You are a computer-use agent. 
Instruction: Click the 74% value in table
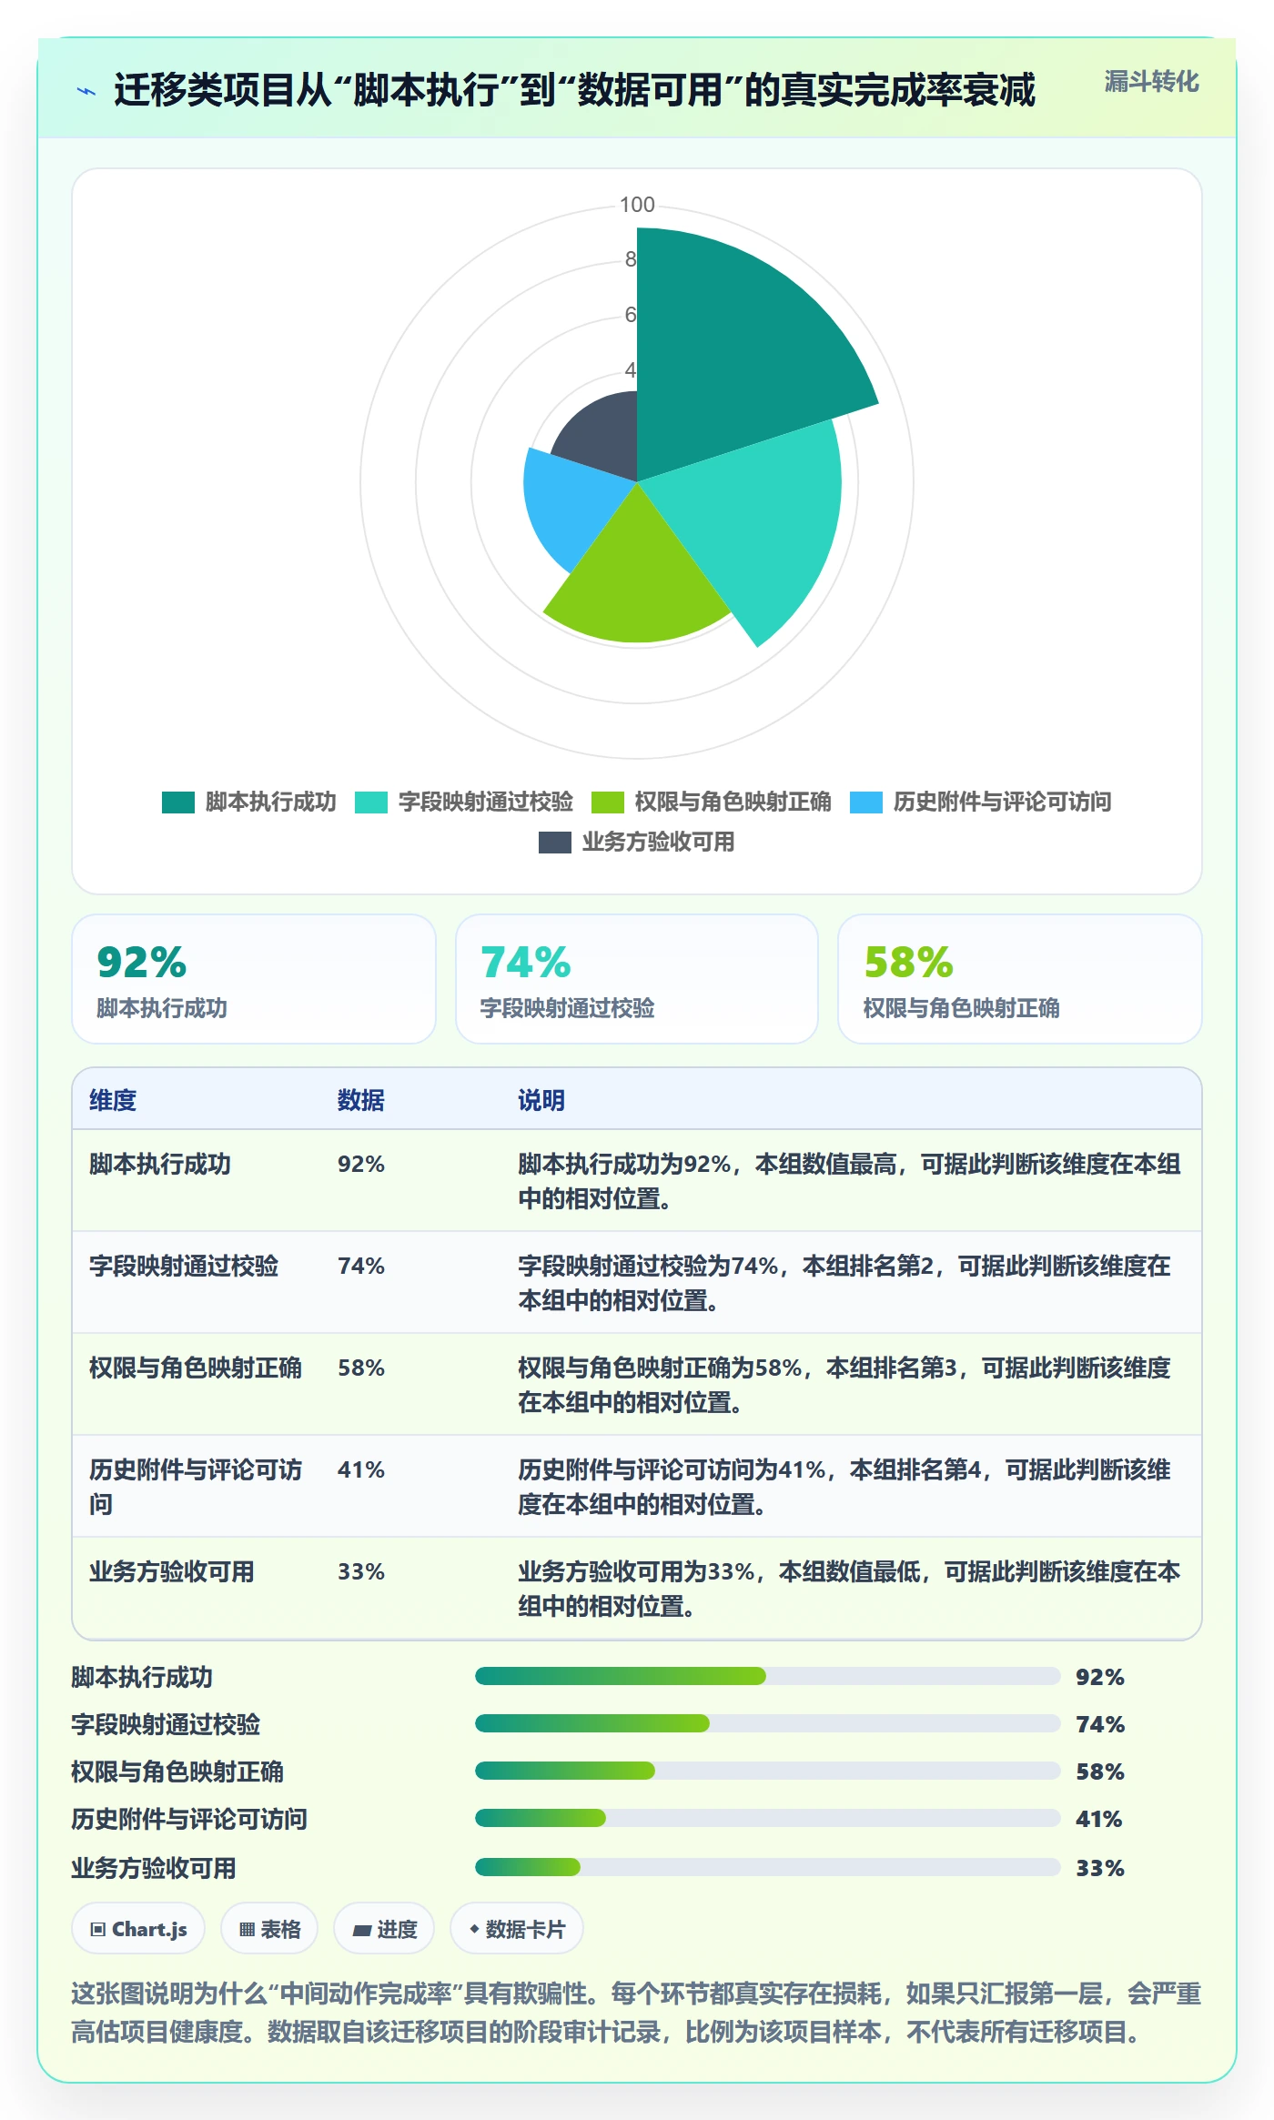pyautogui.click(x=361, y=1266)
